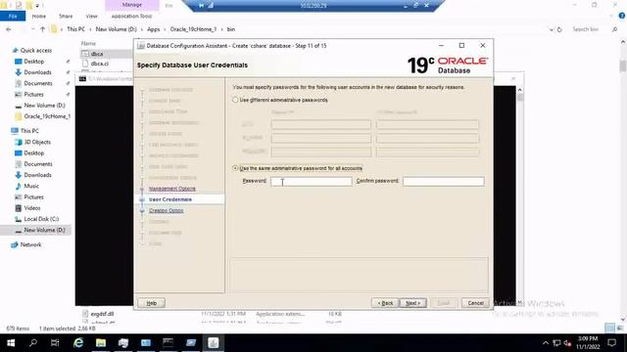Open the Share ribbon tab

click(x=66, y=16)
